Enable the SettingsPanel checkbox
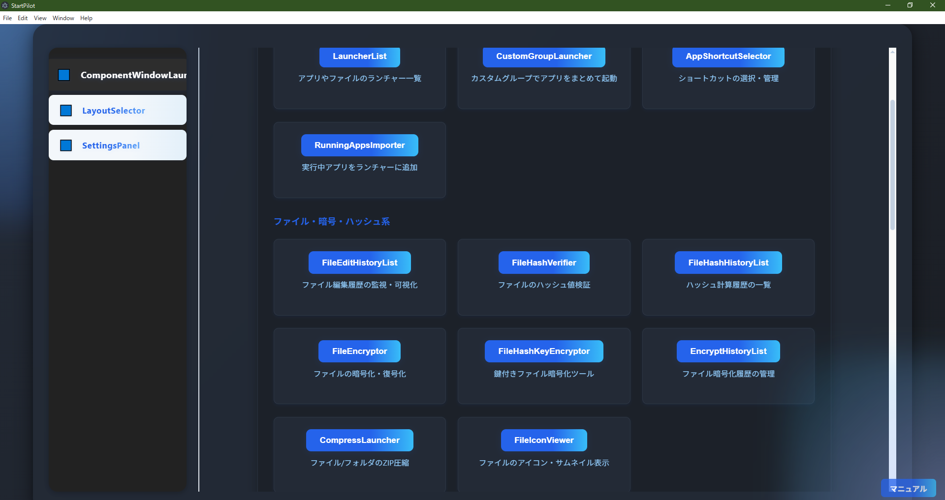945x500 pixels. [65, 145]
